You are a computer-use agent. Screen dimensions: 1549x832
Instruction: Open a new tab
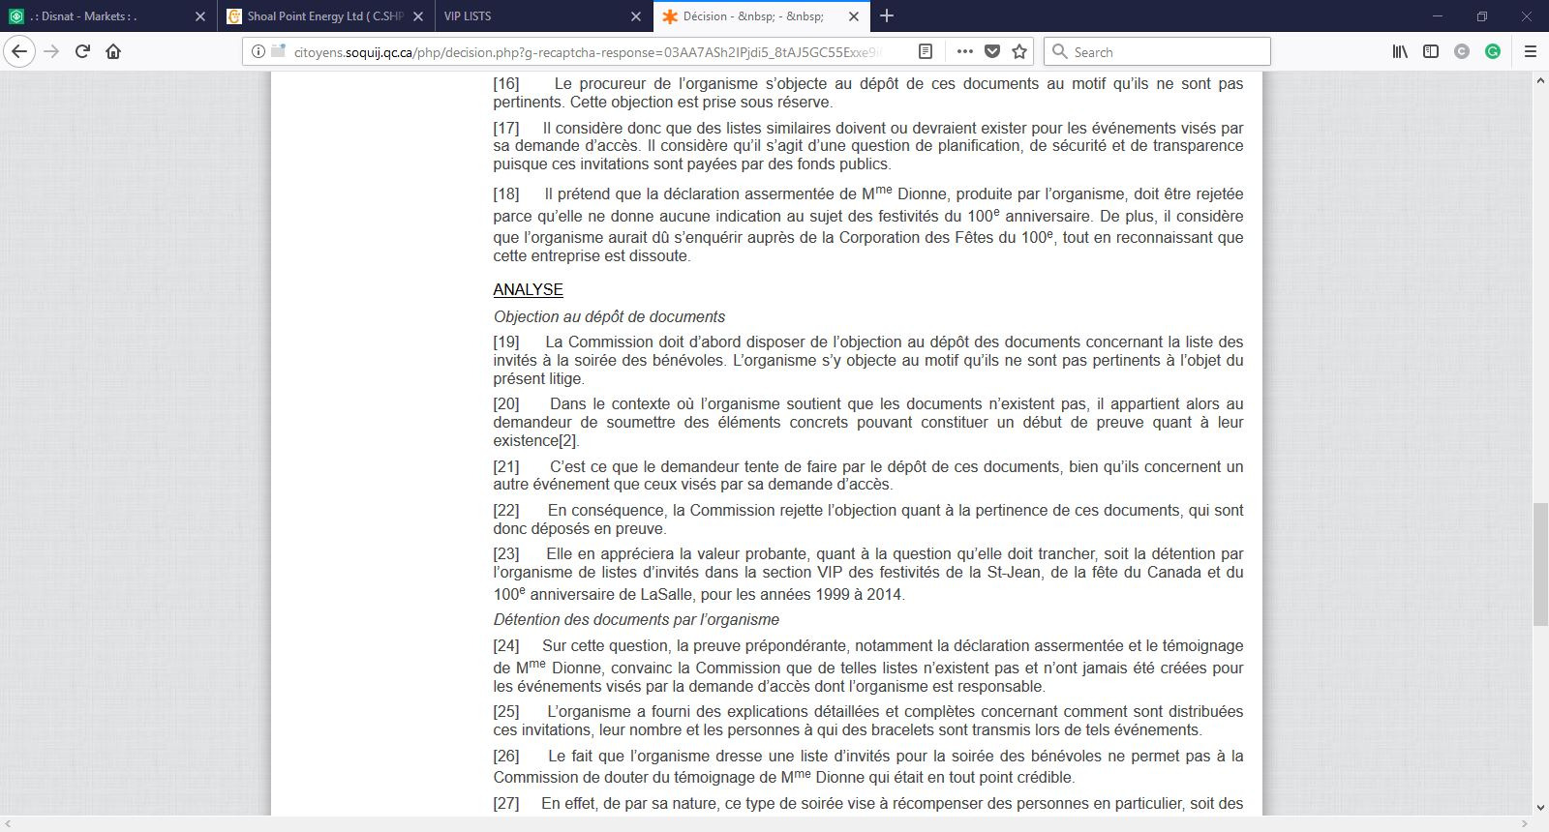[x=887, y=15]
